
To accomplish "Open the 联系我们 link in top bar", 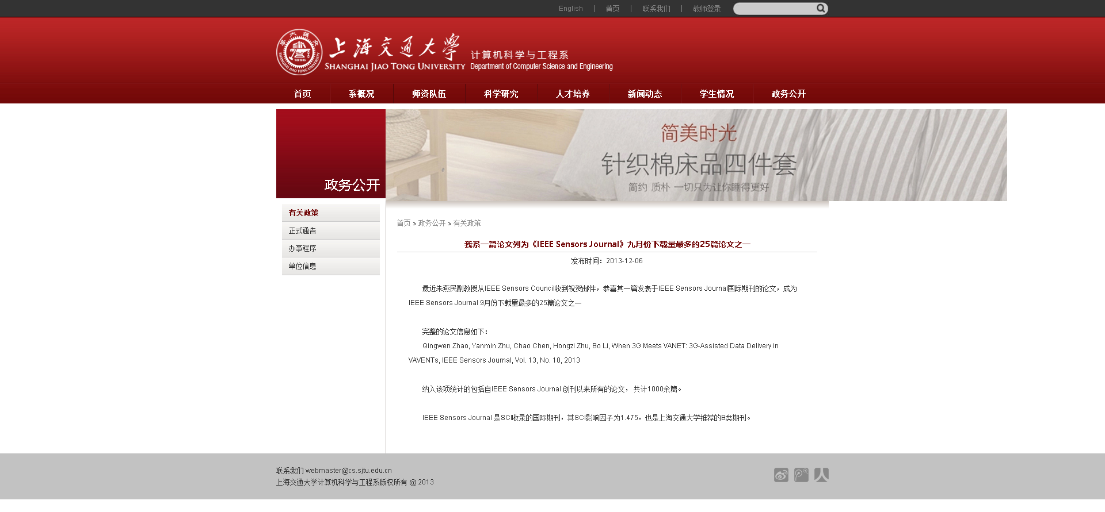I will tap(656, 9).
